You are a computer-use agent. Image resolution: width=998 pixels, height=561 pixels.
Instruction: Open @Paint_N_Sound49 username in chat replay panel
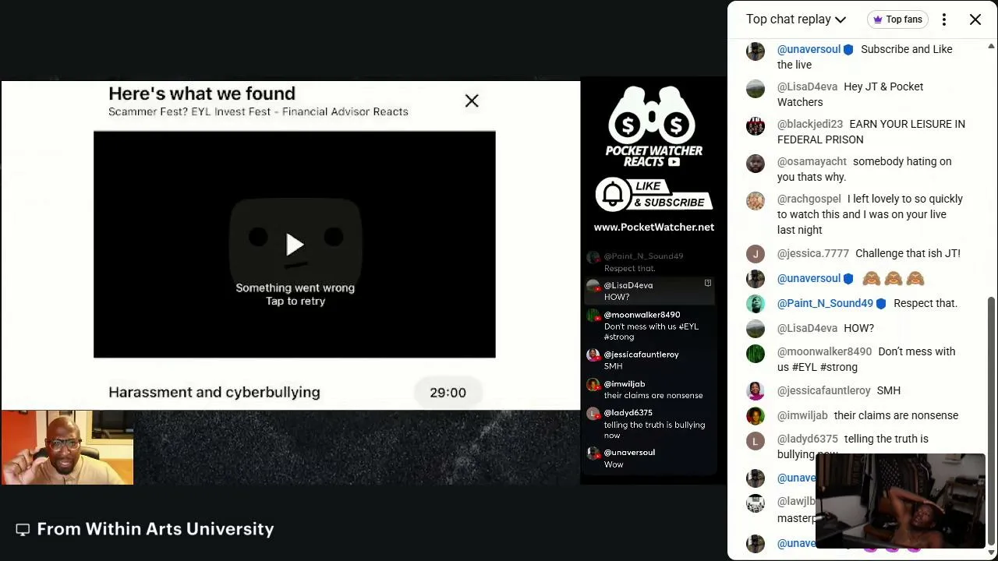tap(825, 303)
